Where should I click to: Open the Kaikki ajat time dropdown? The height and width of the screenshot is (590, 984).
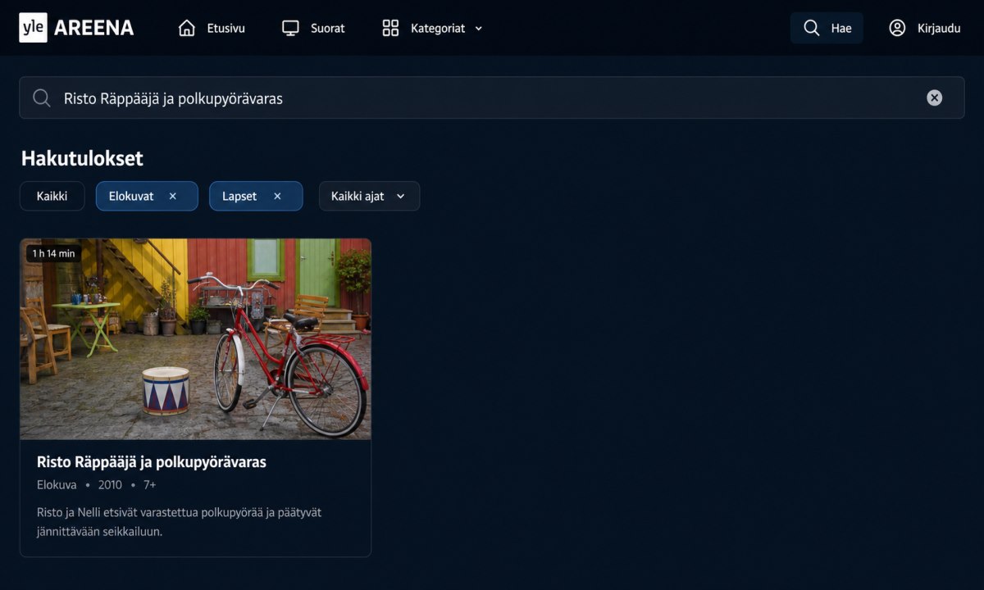[x=369, y=196]
